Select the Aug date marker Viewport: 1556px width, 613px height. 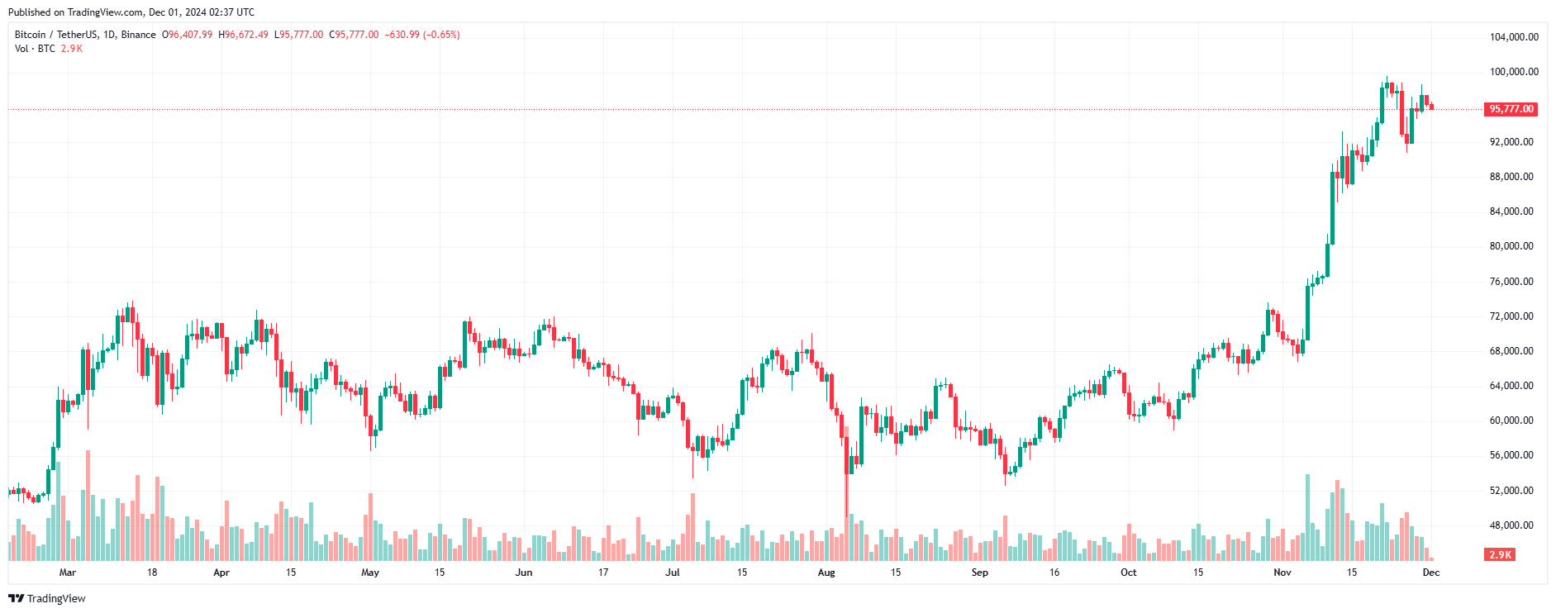pos(826,573)
